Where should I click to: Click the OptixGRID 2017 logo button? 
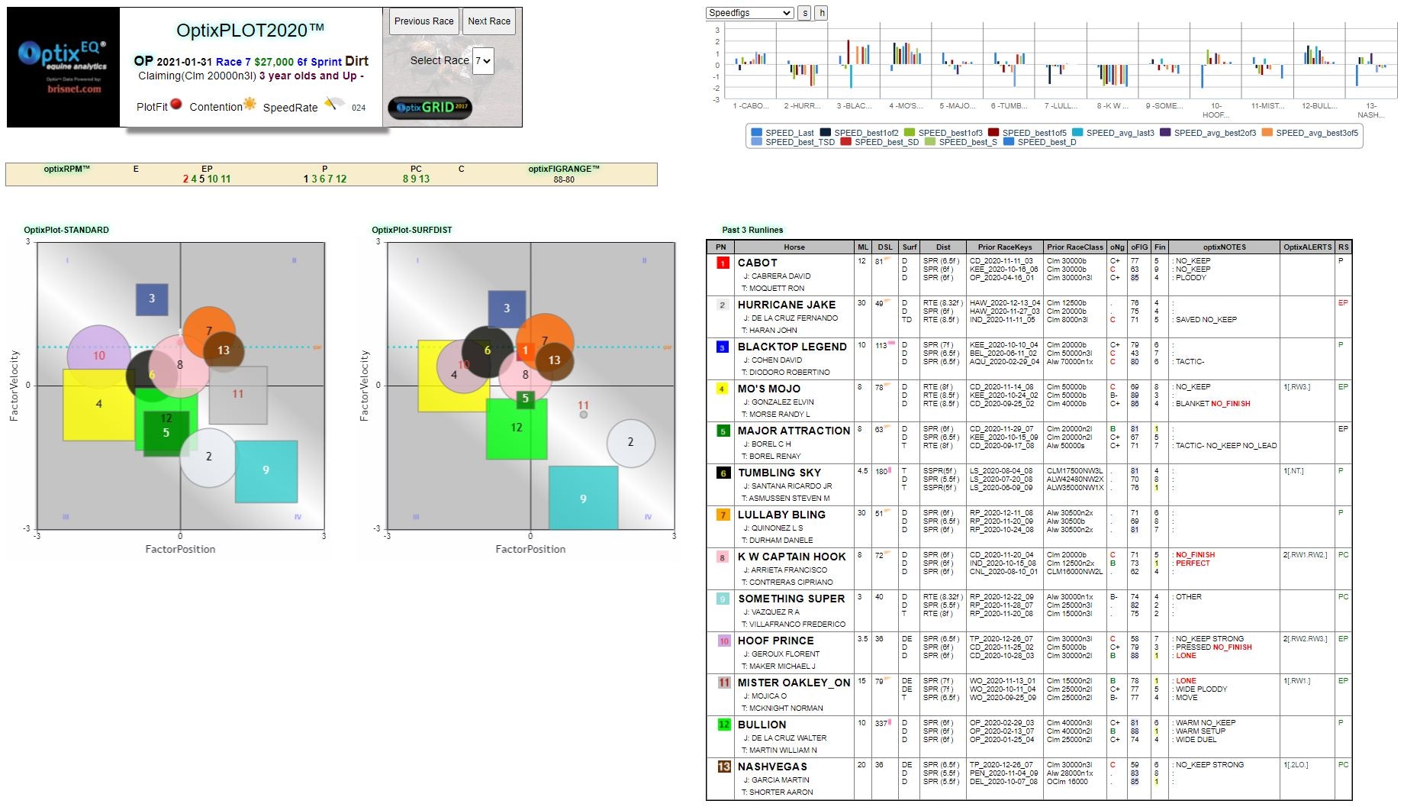tap(430, 108)
